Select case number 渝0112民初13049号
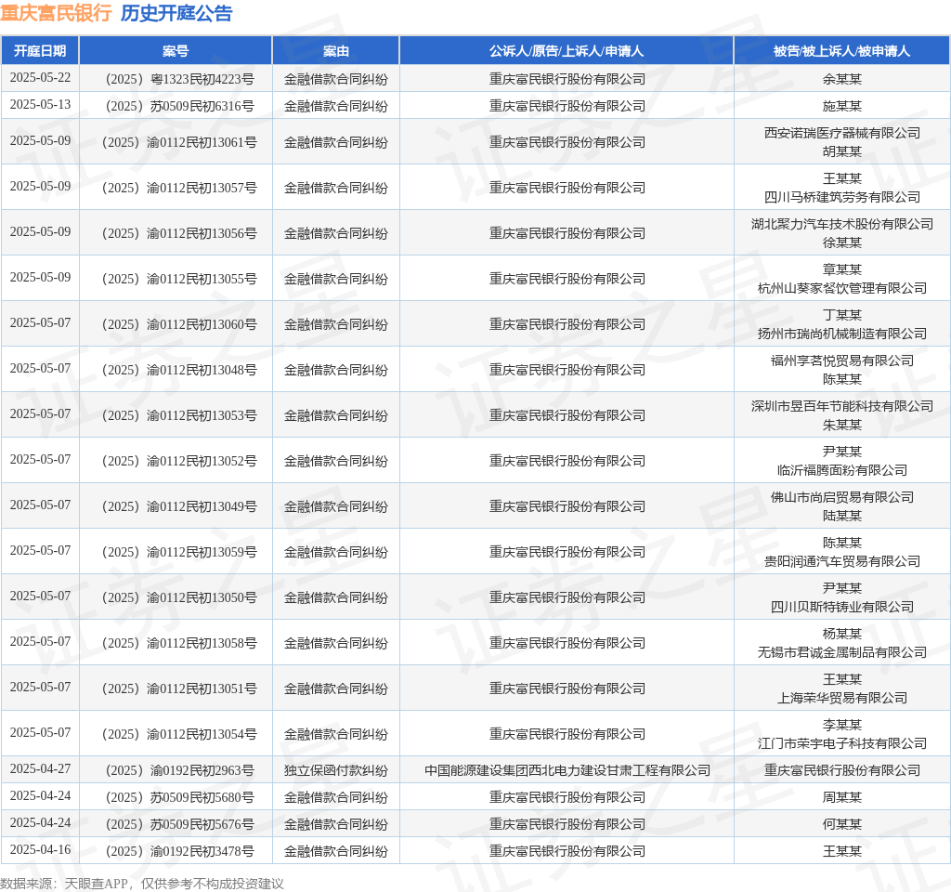 (x=179, y=506)
